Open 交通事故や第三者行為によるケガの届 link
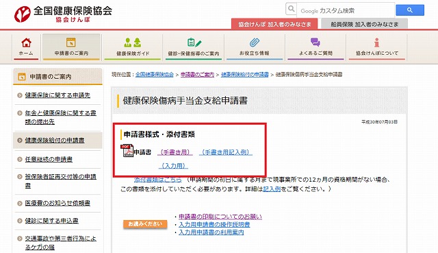 pos(60,243)
